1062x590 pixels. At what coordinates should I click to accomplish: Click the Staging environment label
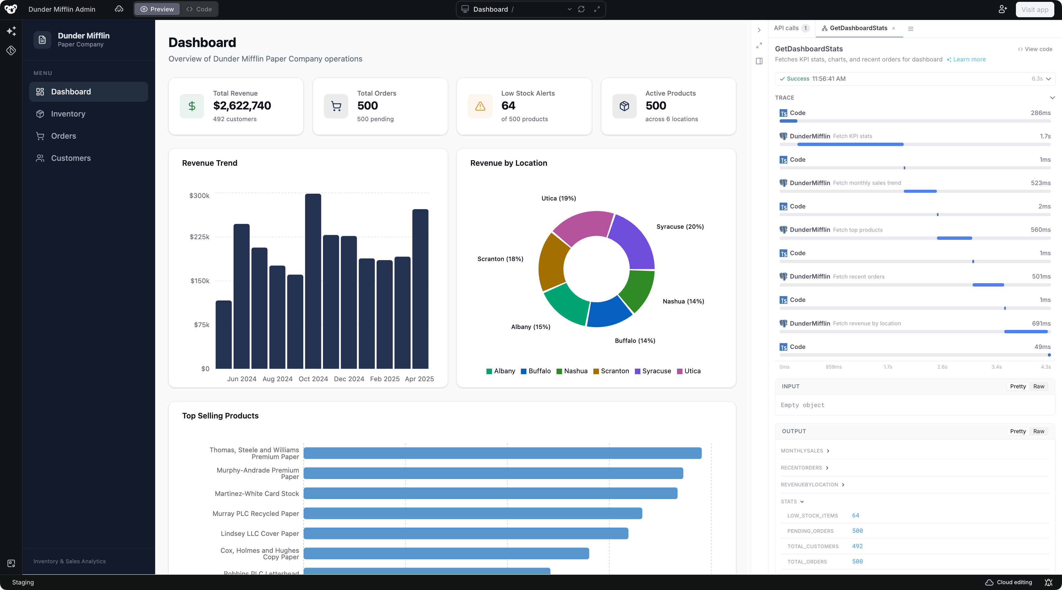click(23, 582)
